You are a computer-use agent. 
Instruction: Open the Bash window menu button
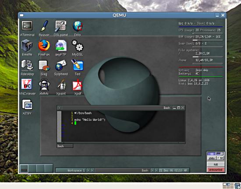(60, 108)
